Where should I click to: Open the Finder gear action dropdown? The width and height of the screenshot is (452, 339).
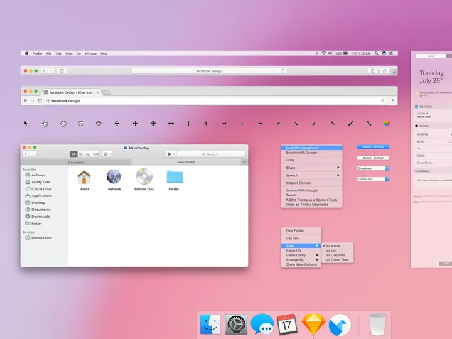[x=171, y=154]
